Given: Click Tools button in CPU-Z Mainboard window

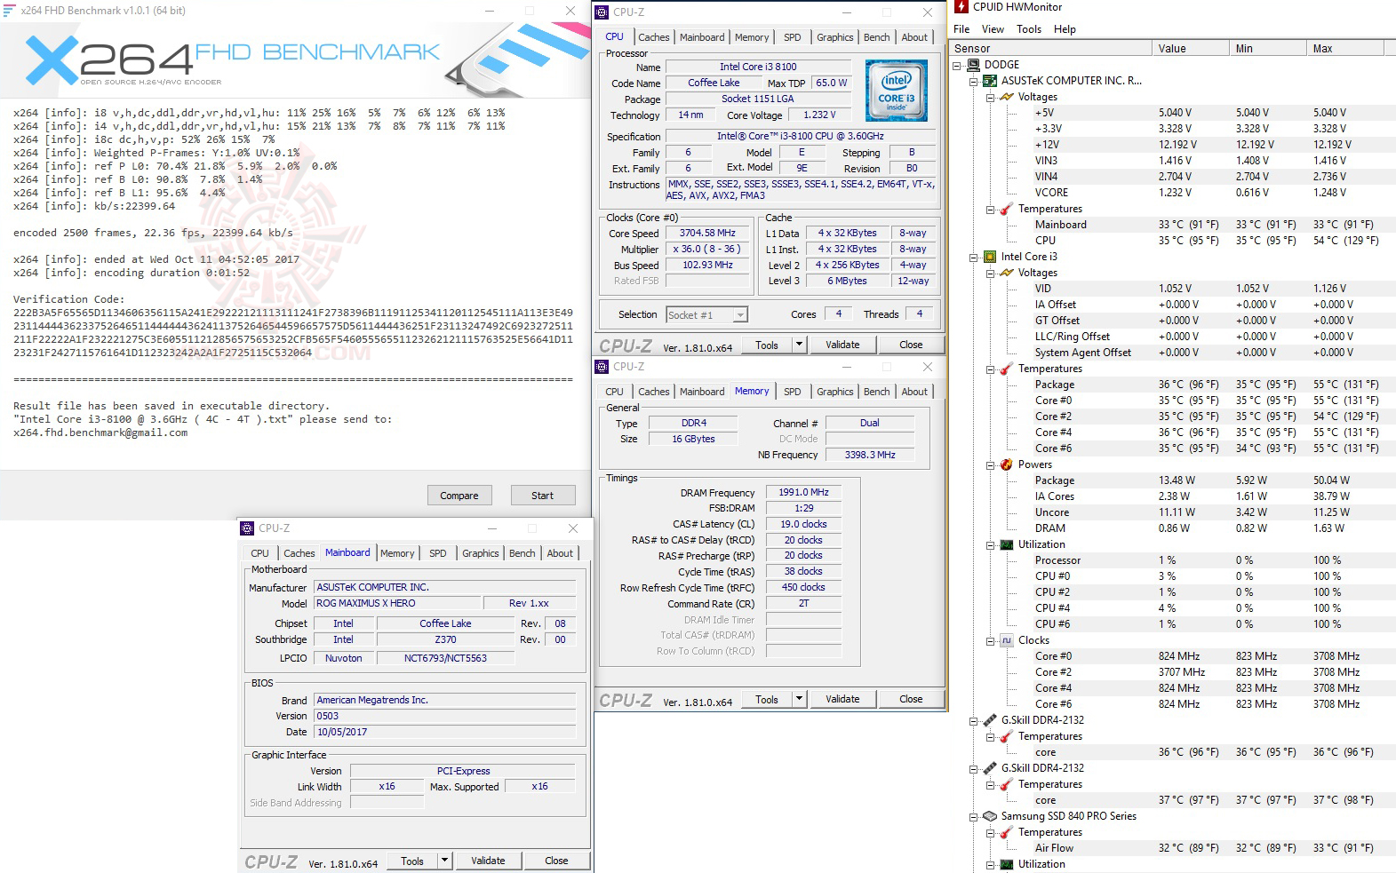Looking at the screenshot, I should click(412, 861).
